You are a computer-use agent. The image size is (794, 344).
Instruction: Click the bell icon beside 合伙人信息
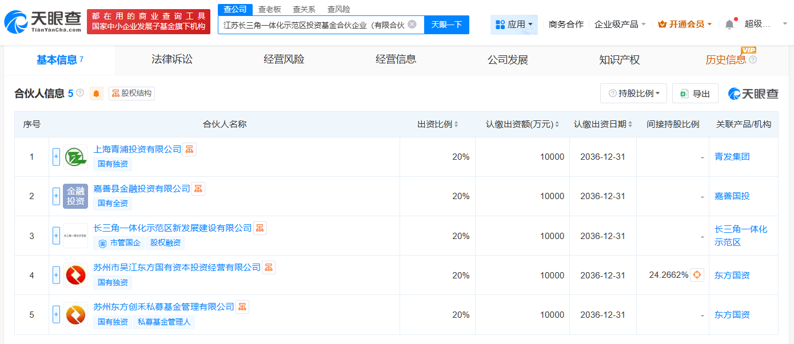[95, 93]
